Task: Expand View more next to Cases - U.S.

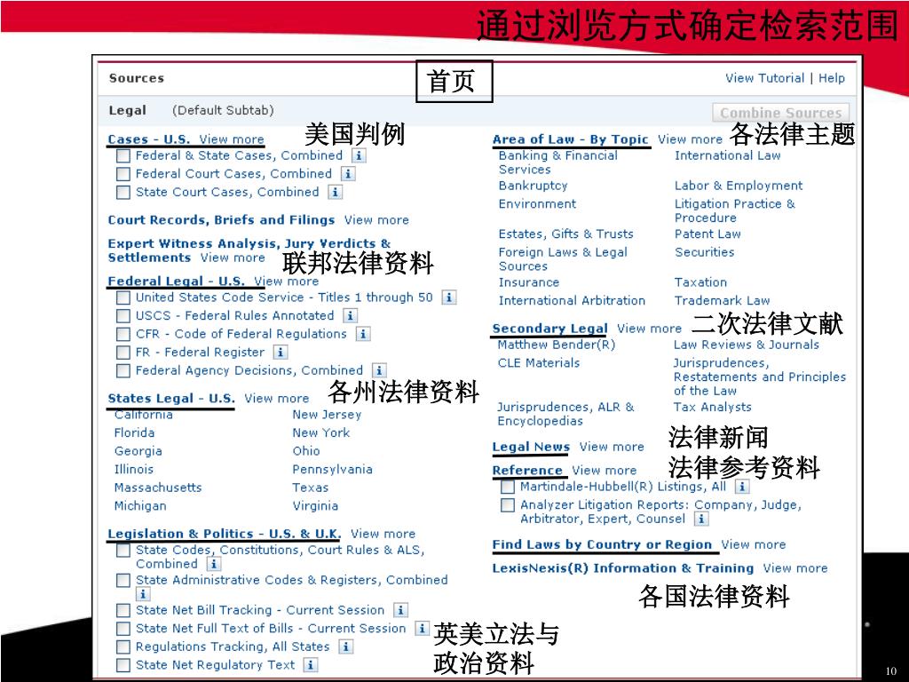Action: (232, 139)
